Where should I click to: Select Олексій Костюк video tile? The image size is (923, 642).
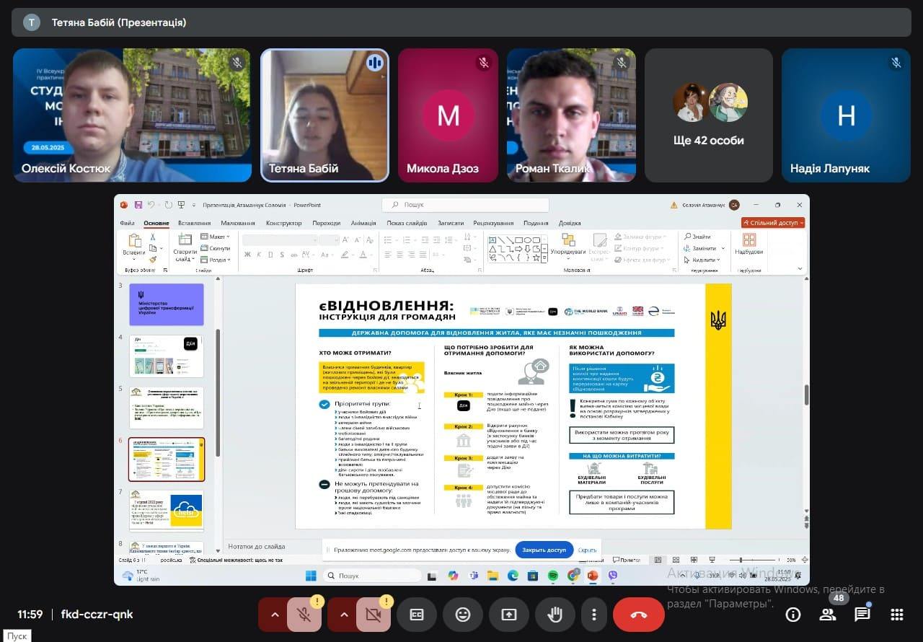click(x=132, y=115)
